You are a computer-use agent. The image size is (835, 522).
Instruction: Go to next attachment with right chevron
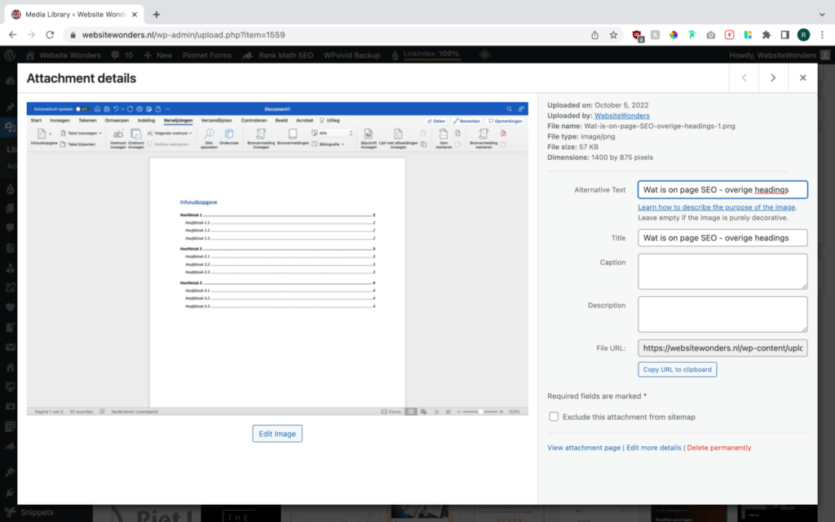pyautogui.click(x=772, y=78)
